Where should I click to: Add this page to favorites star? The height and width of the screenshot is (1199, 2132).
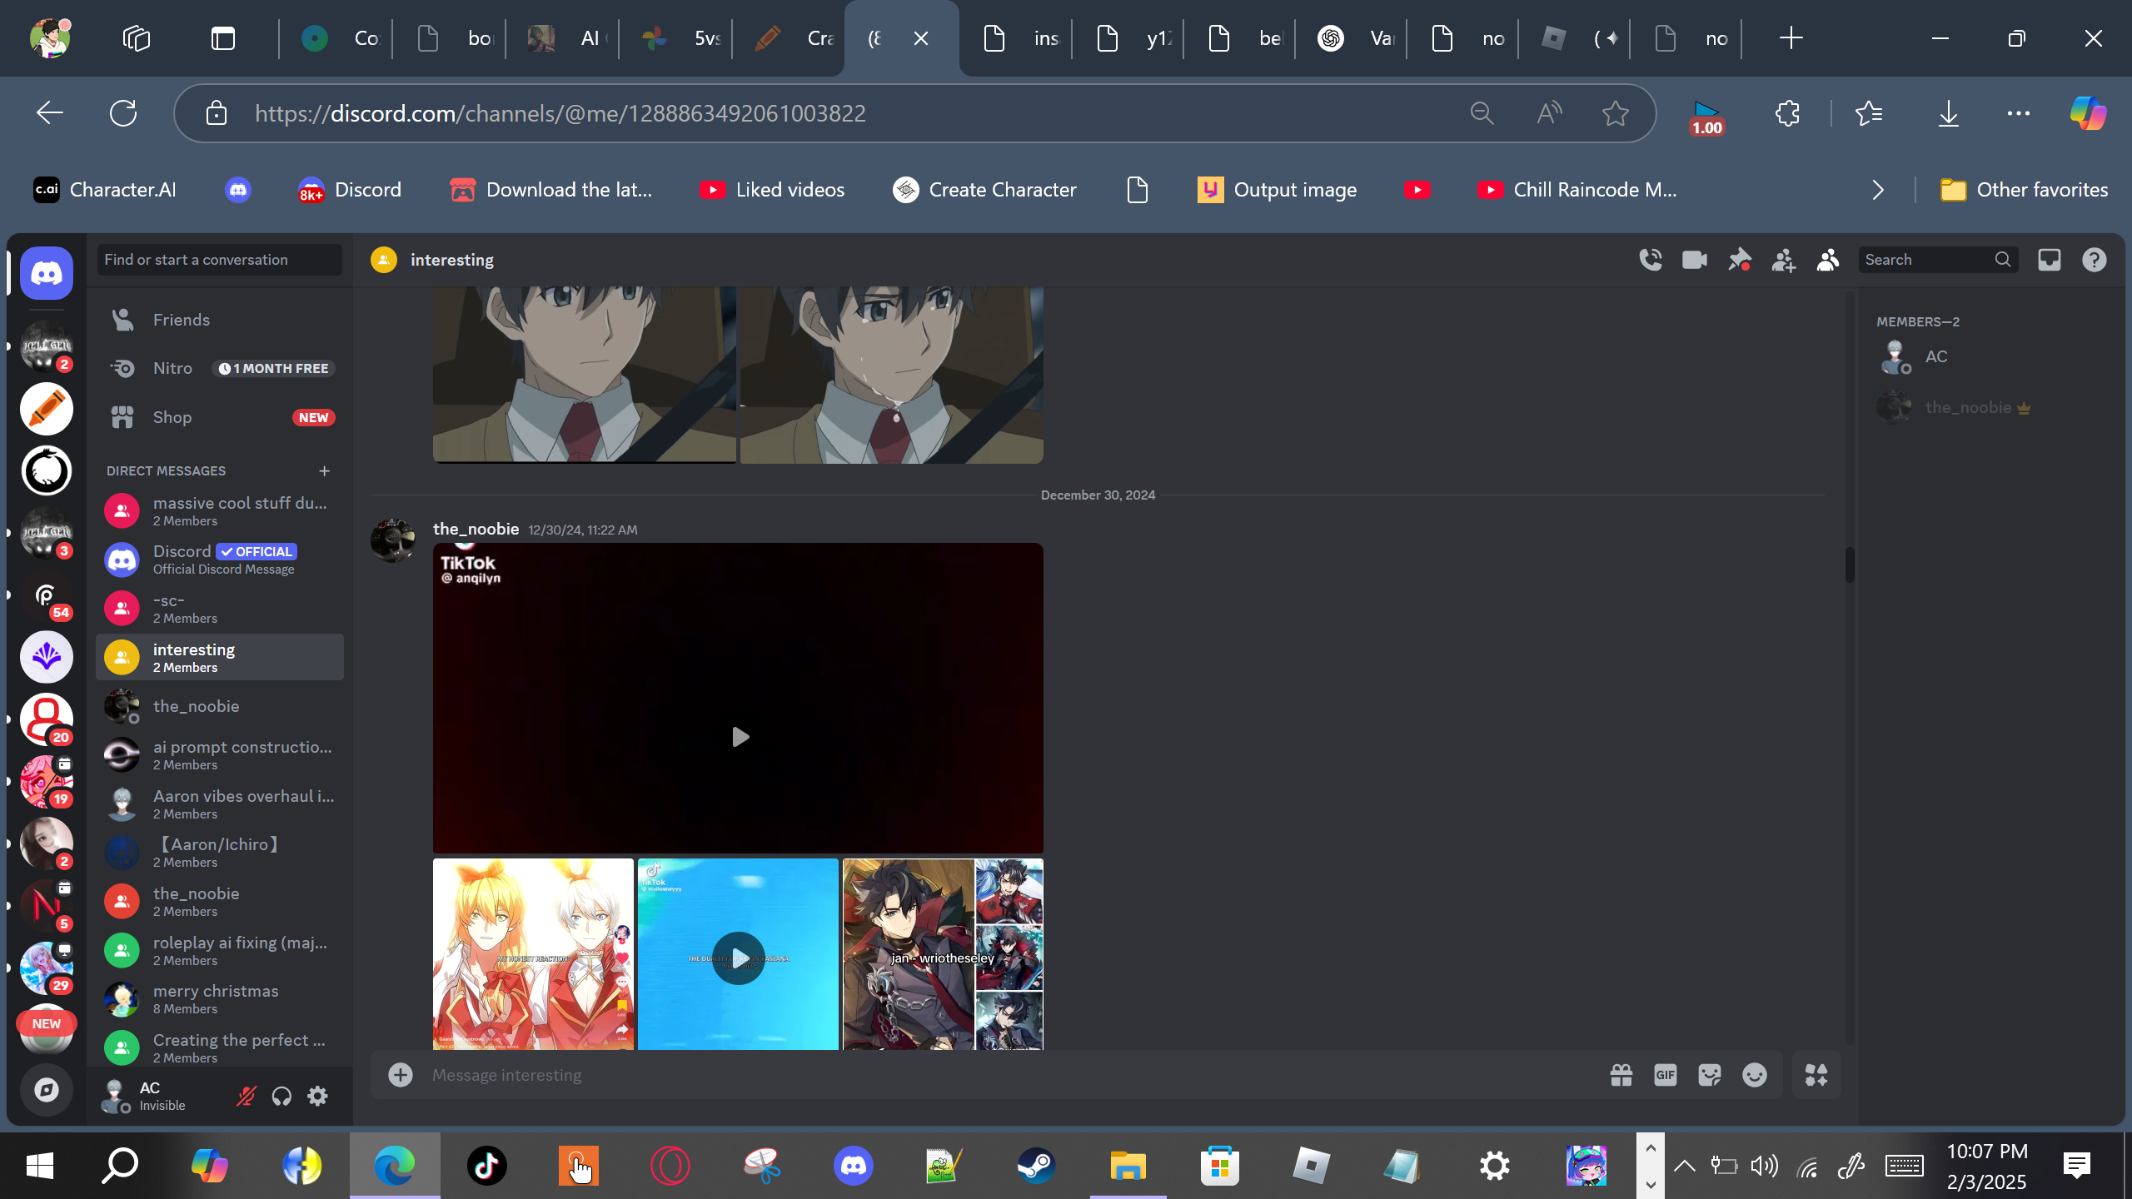(x=1616, y=113)
